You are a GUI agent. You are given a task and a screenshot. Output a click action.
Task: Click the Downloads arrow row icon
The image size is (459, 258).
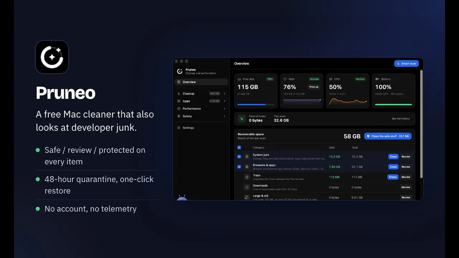point(247,187)
